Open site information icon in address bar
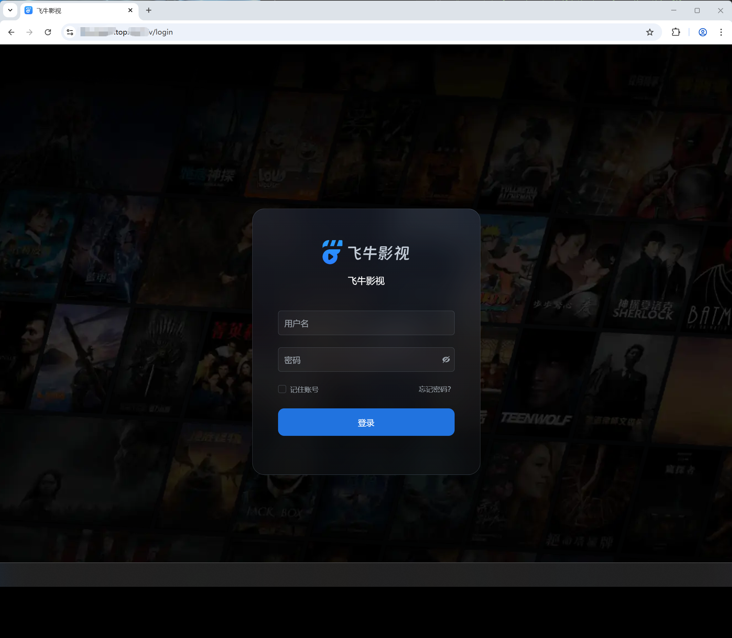Image resolution: width=732 pixels, height=638 pixels. click(x=70, y=33)
